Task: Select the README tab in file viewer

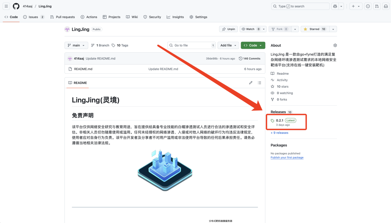Action: (77, 83)
